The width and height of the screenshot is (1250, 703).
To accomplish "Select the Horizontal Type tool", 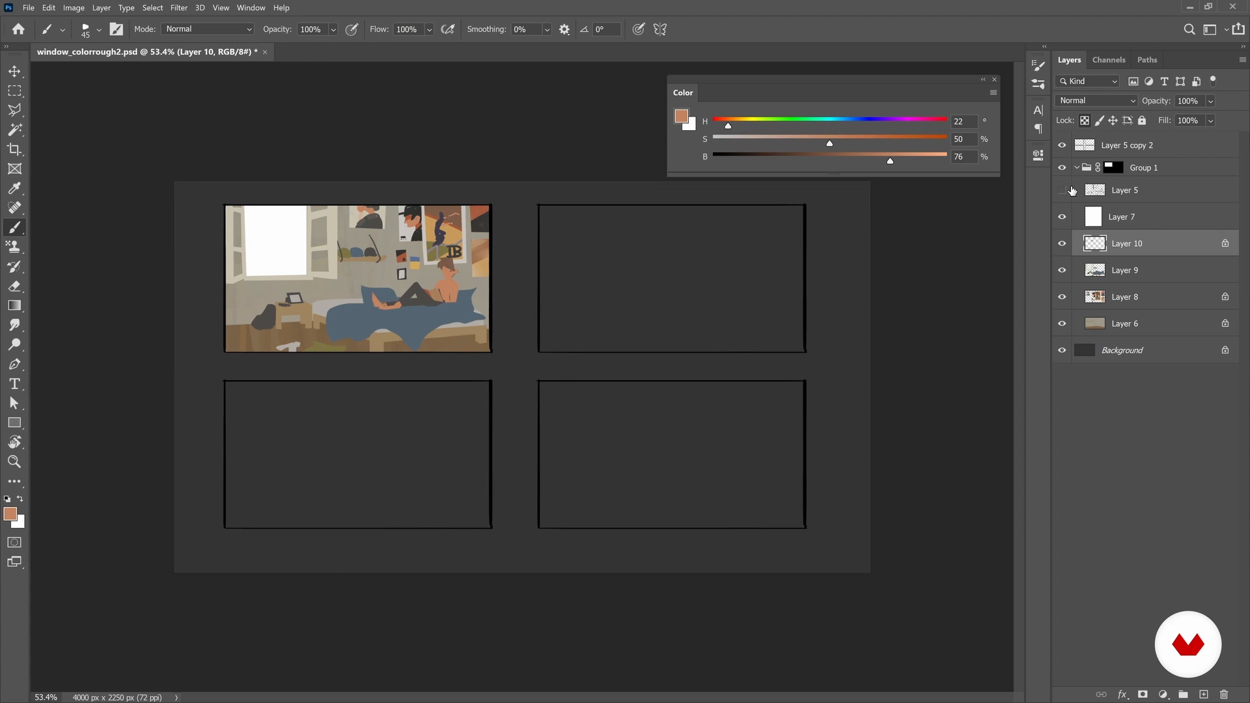I will [14, 384].
